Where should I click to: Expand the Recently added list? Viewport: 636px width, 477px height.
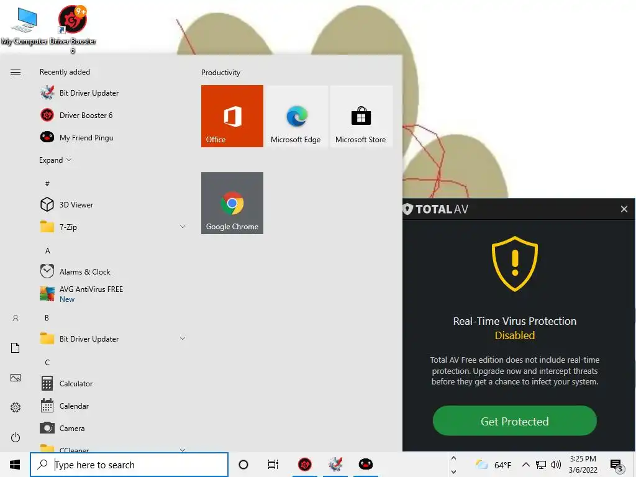click(x=55, y=160)
